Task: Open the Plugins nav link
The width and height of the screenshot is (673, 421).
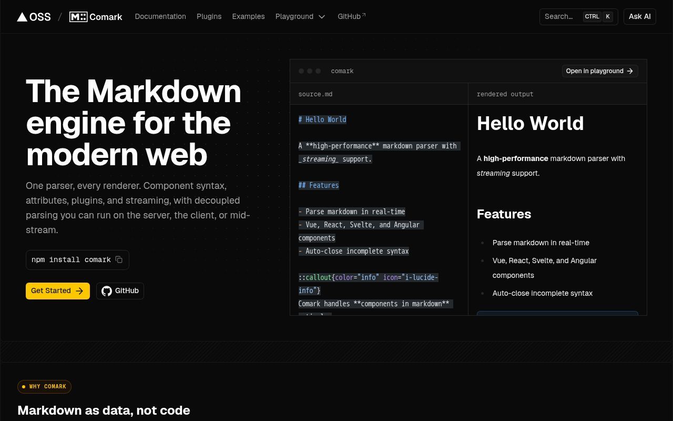Action: point(209,16)
